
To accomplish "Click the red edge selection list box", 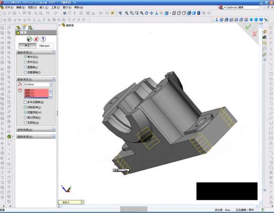I will [37, 93].
